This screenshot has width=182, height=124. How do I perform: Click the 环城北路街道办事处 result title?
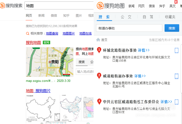point(120,50)
